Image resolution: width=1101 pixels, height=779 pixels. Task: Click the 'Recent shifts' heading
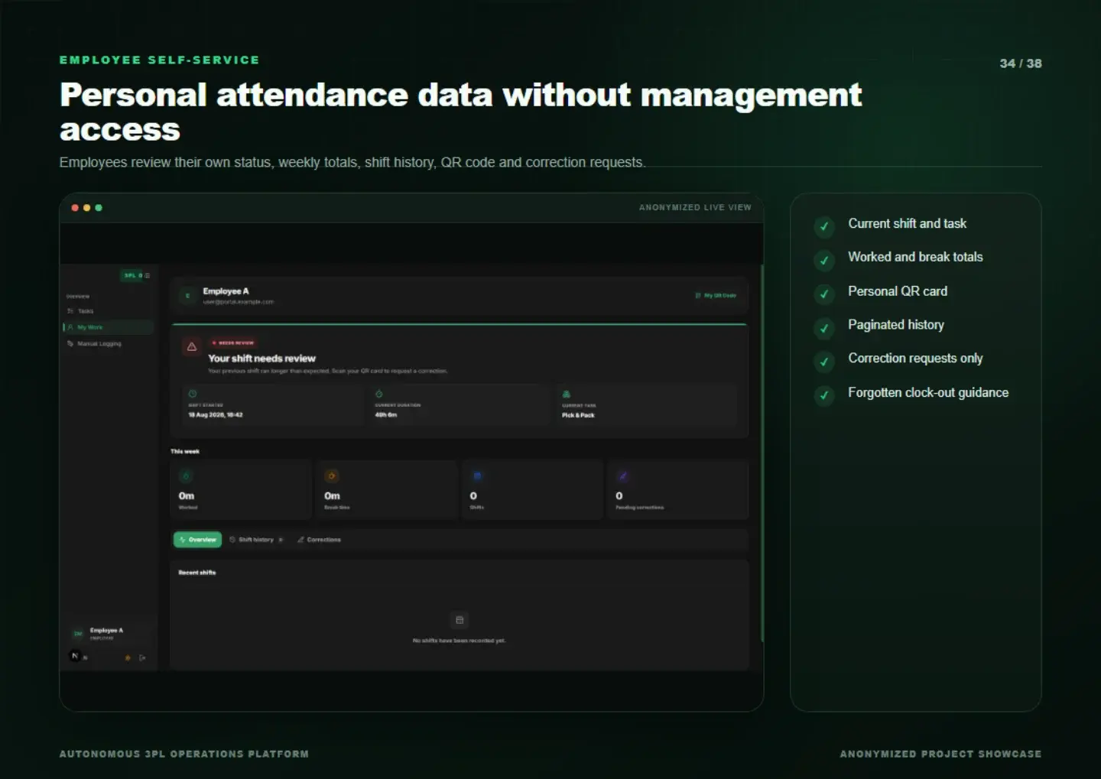pyautogui.click(x=197, y=573)
